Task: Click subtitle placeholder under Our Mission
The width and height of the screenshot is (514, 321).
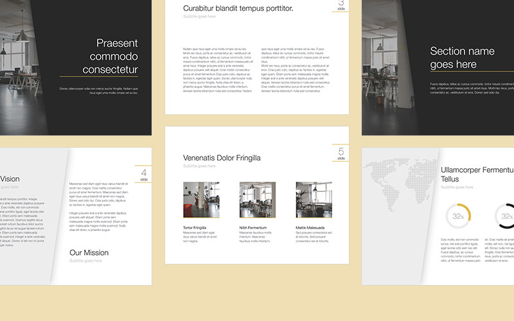Action: tap(86, 261)
